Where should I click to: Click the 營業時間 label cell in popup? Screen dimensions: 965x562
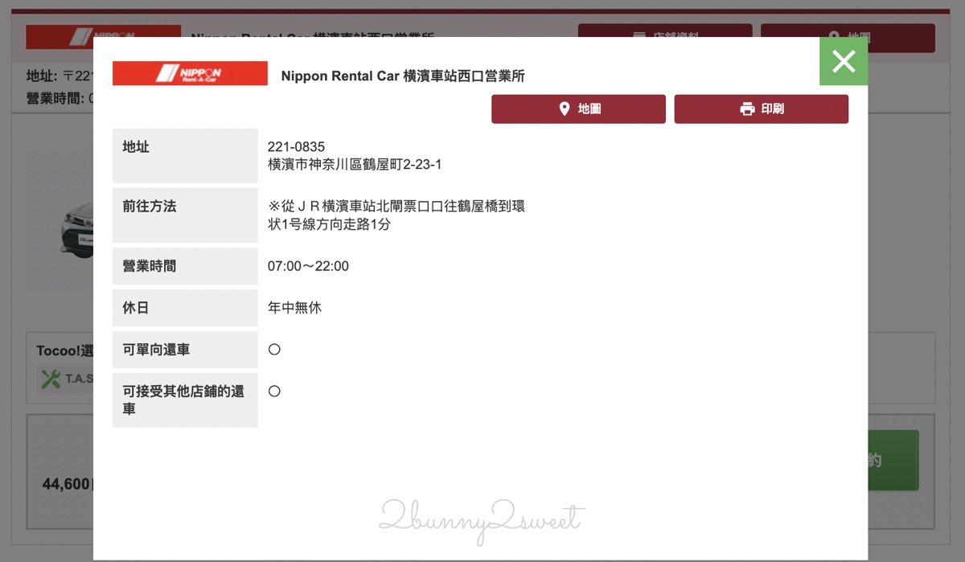(x=185, y=266)
